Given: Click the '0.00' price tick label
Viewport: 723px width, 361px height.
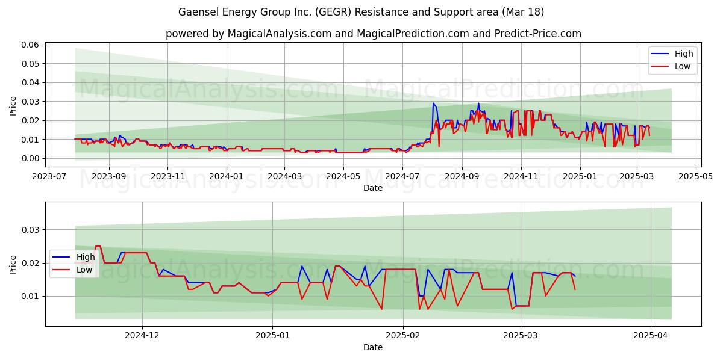Looking at the screenshot, I should tap(30, 158).
